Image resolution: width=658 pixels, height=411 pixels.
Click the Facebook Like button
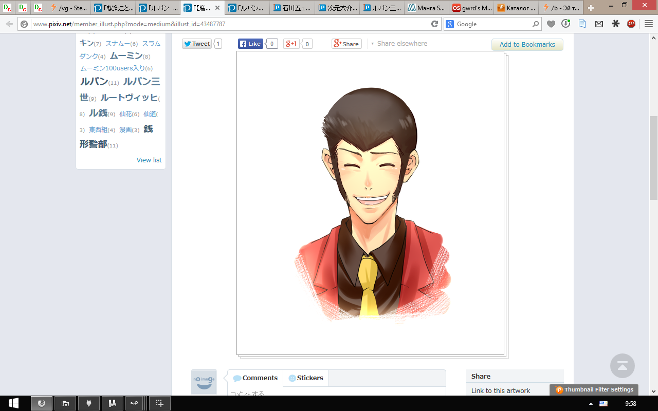click(250, 44)
